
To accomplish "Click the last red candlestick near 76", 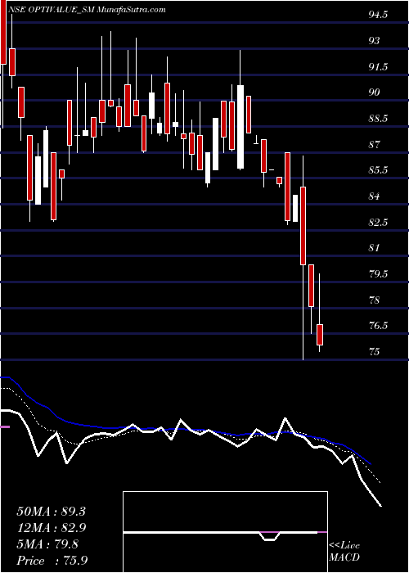I will (x=320, y=334).
